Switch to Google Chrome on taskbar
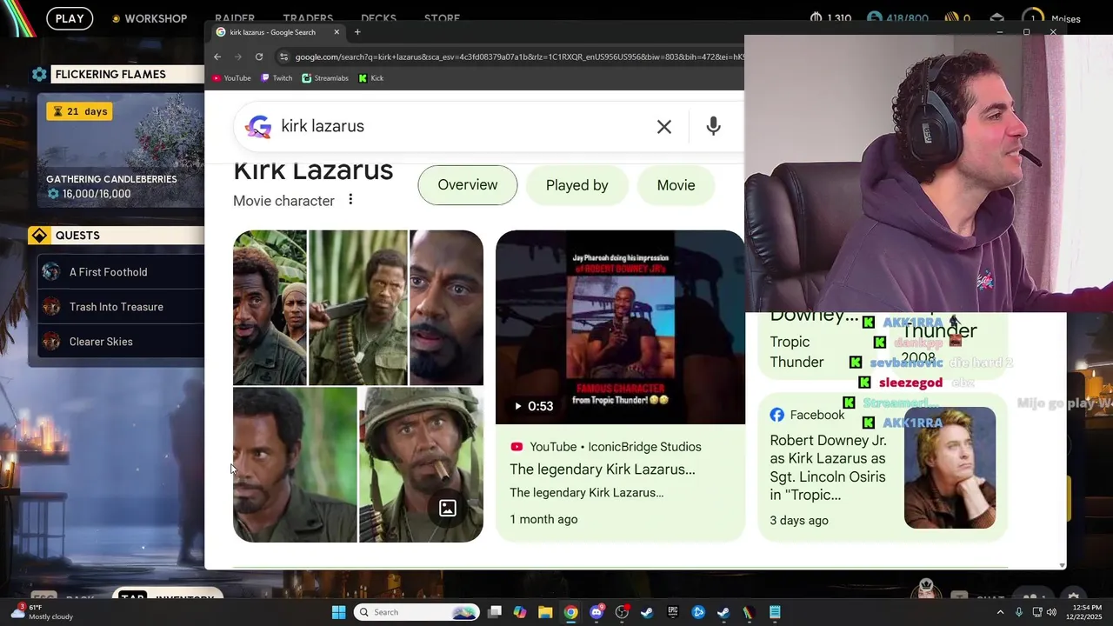The width and height of the screenshot is (1113, 626). [570, 612]
